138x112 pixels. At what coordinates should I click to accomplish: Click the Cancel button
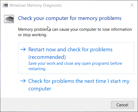(x=122, y=105)
